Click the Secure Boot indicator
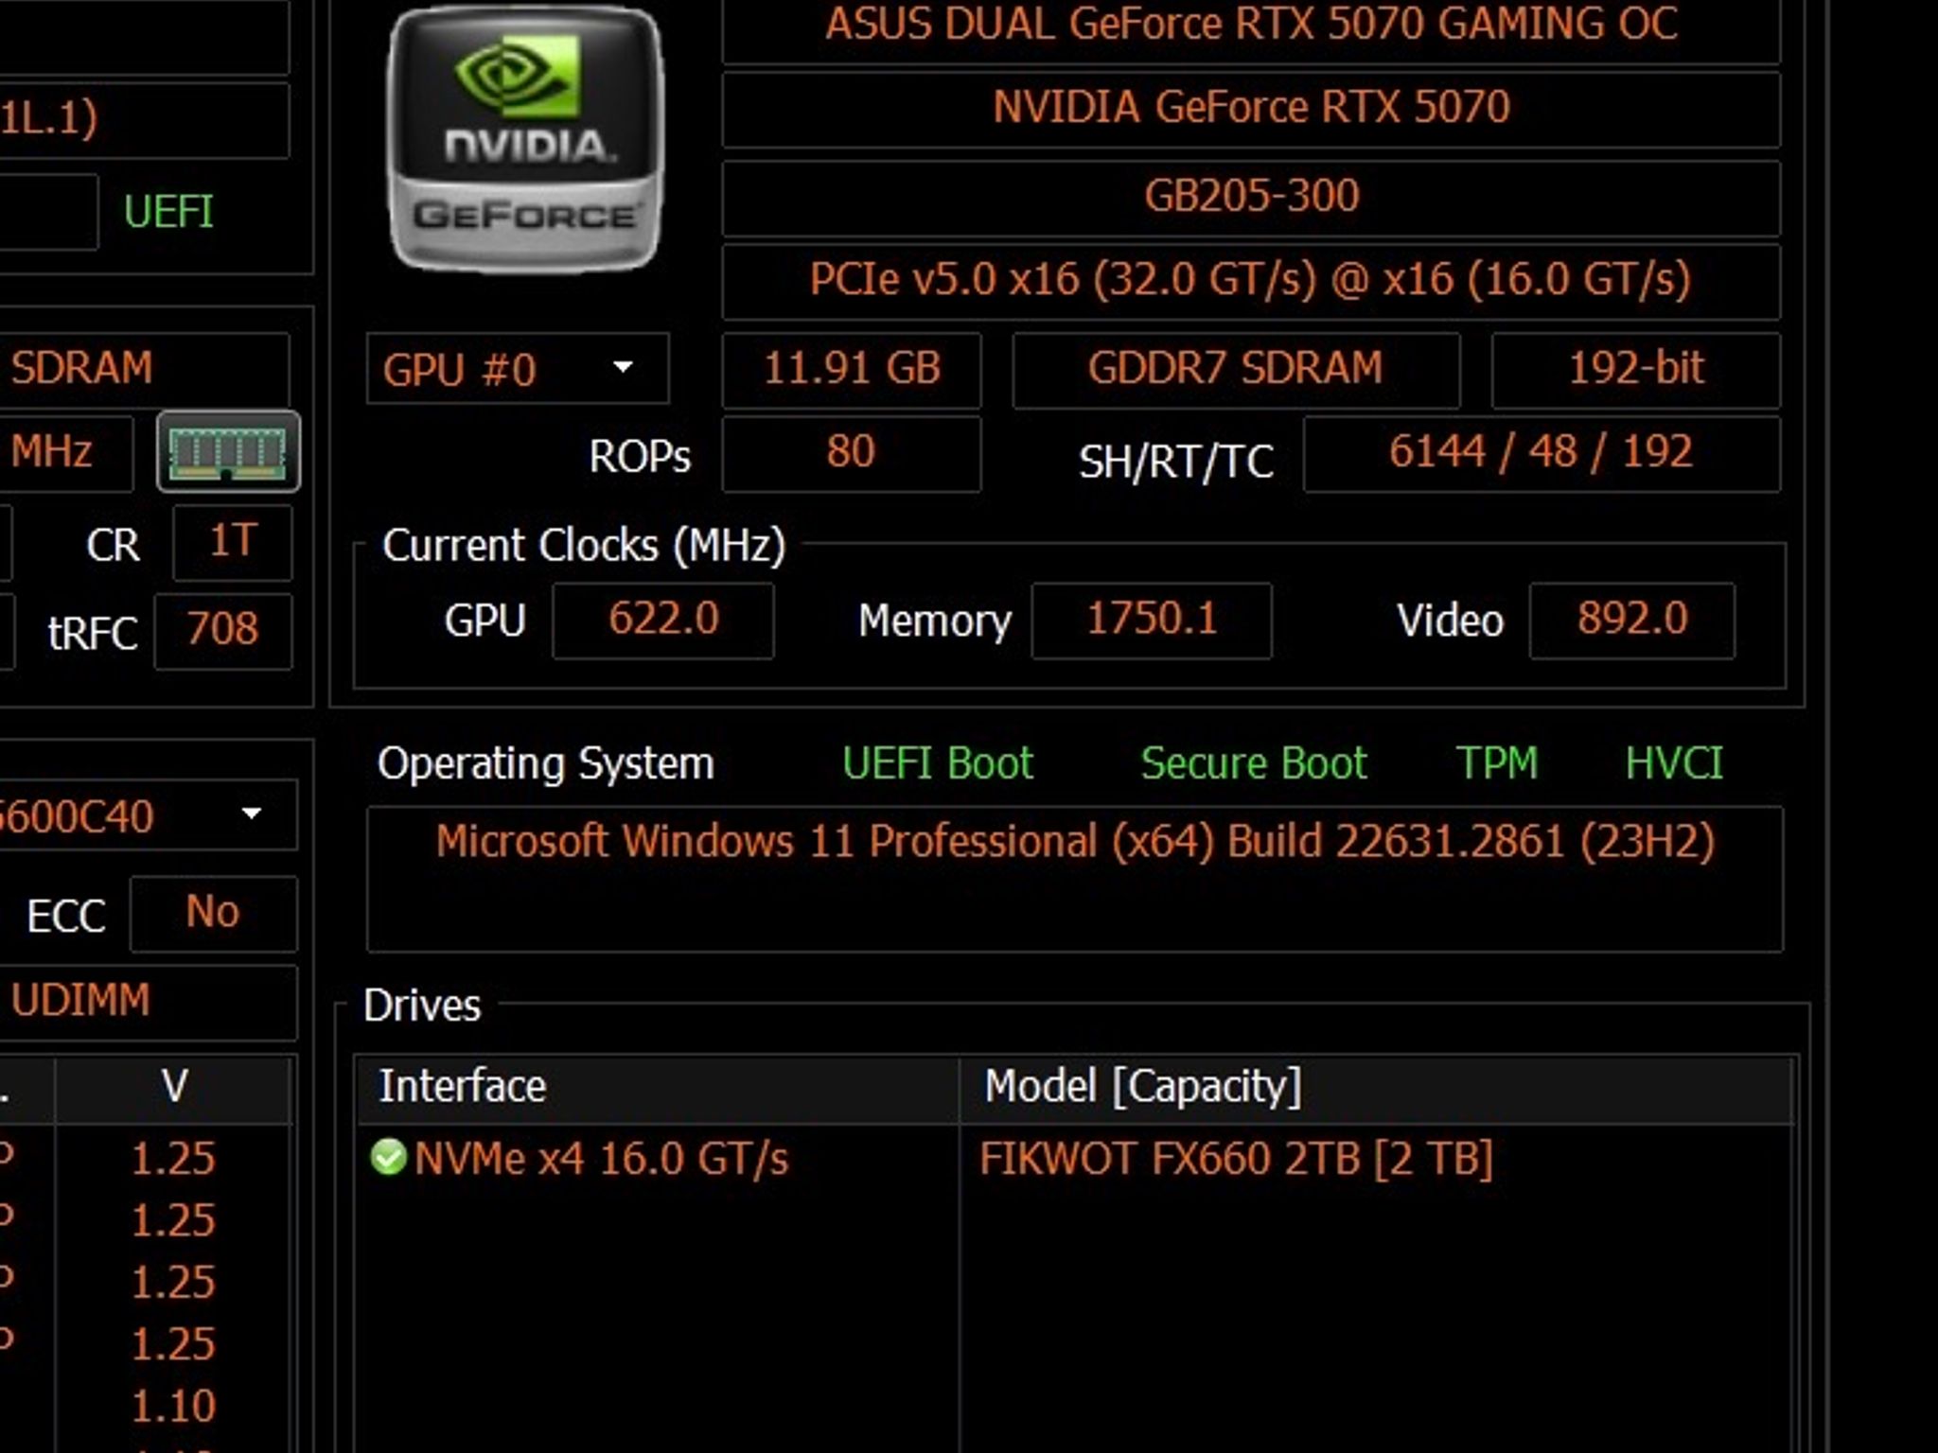Viewport: 1938px width, 1453px height. (1254, 762)
